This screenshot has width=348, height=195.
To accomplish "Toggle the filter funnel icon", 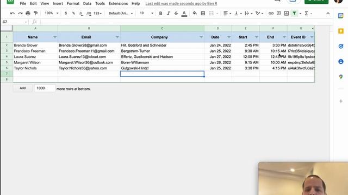I will pyautogui.click(x=294, y=13).
